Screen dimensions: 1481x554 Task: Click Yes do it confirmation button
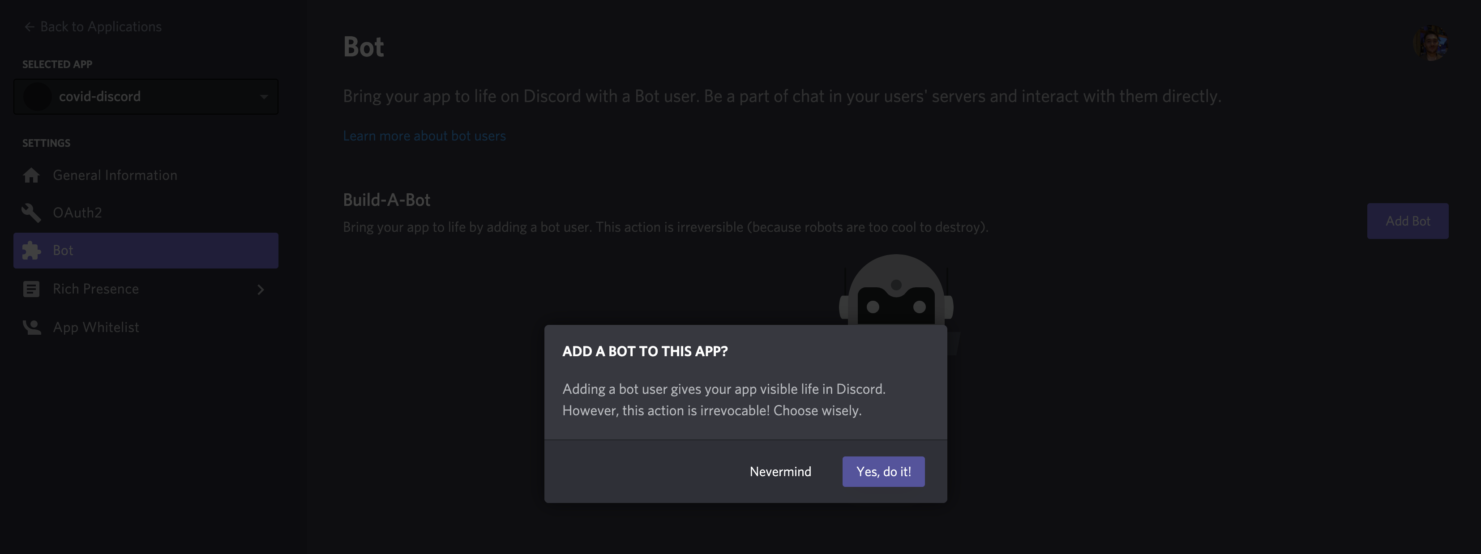[x=883, y=471]
